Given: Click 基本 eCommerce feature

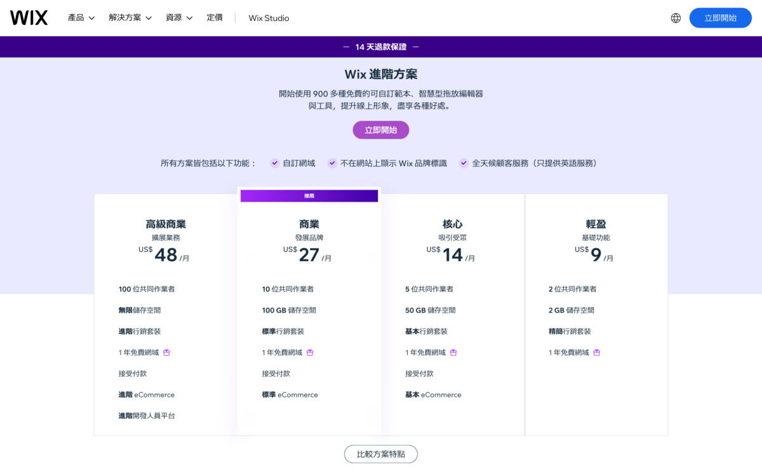Looking at the screenshot, I should [434, 395].
